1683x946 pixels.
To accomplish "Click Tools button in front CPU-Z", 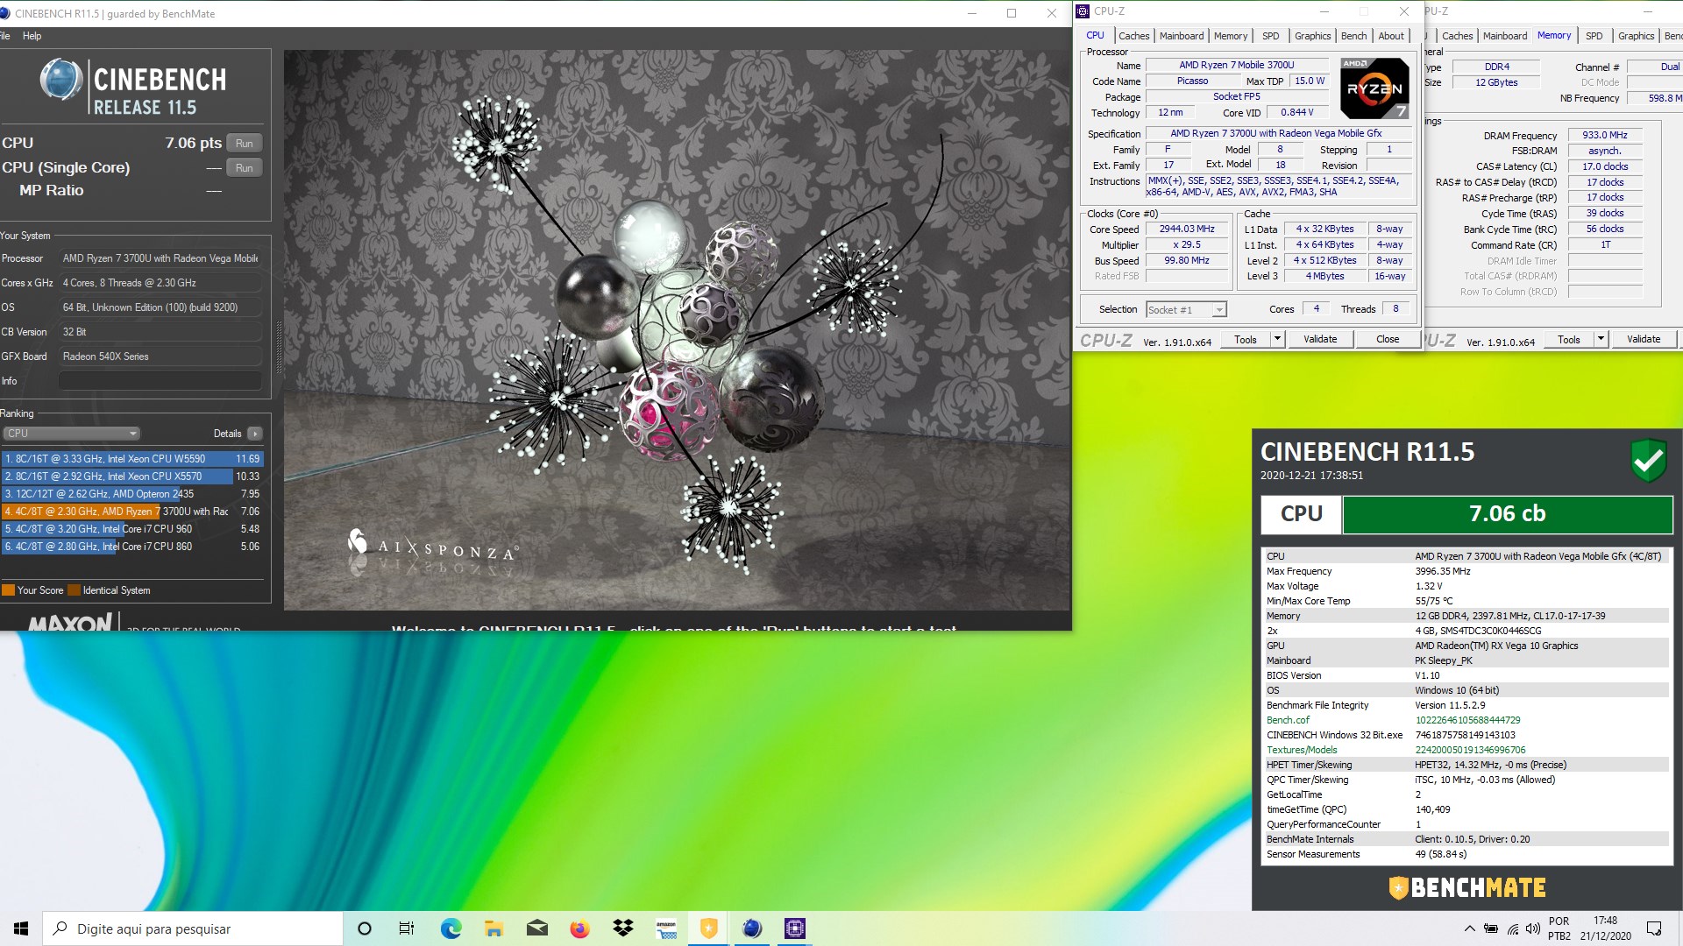I will (x=1245, y=339).
